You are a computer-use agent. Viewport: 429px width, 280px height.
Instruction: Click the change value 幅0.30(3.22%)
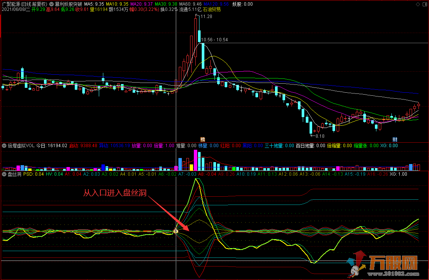point(144,9)
